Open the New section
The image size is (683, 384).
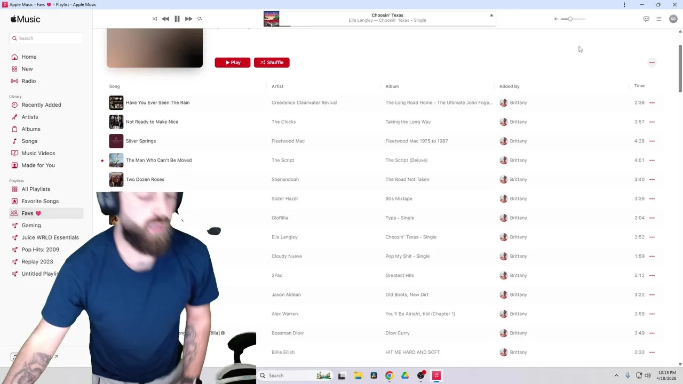click(x=27, y=69)
